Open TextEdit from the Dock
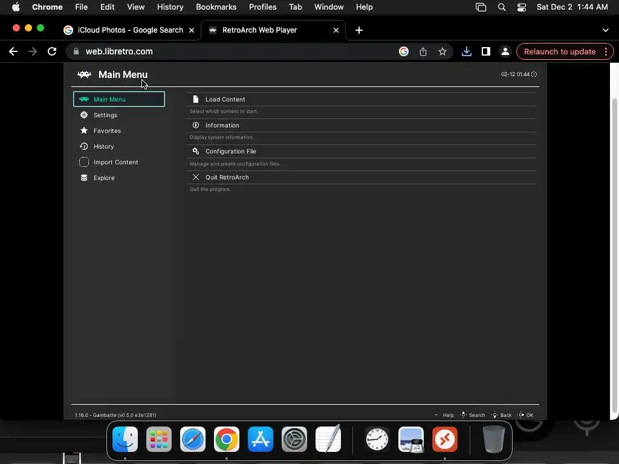This screenshot has height=464, width=619. [x=328, y=439]
